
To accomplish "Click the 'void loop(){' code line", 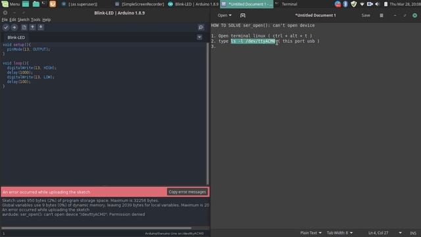I will (x=16, y=63).
